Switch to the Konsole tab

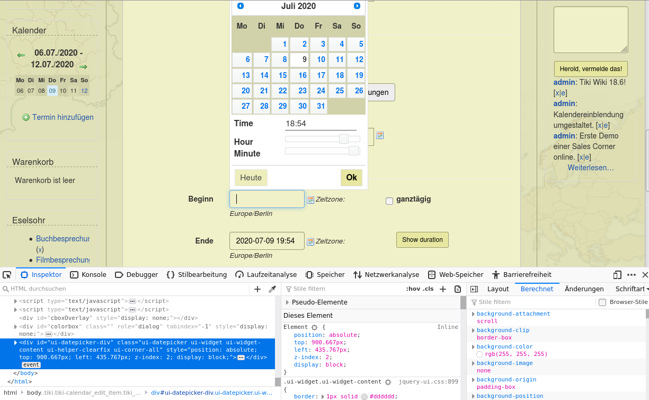pos(88,275)
